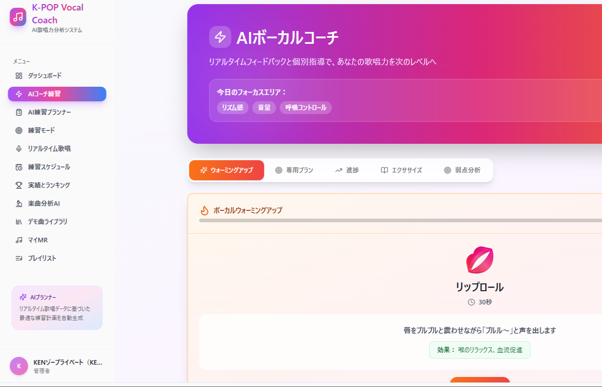Select the AIコーチ練習 lightning icon
Viewport: 602px width, 387px height.
tap(19, 94)
